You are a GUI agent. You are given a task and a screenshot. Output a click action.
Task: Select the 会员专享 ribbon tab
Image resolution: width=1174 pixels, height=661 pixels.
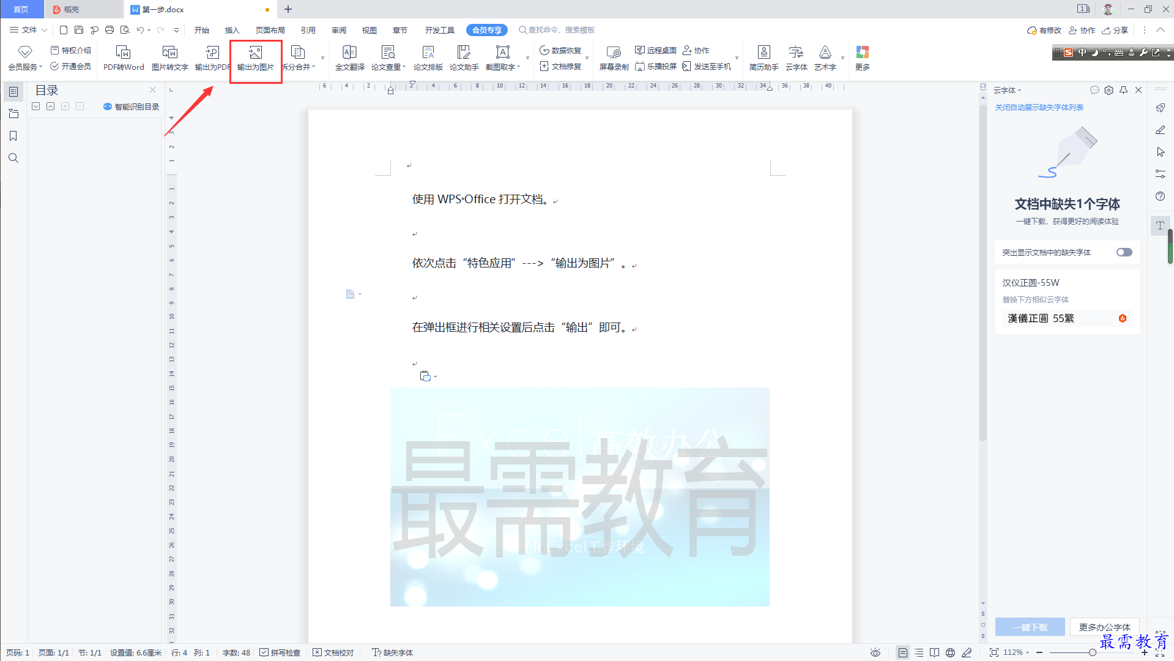(x=487, y=30)
